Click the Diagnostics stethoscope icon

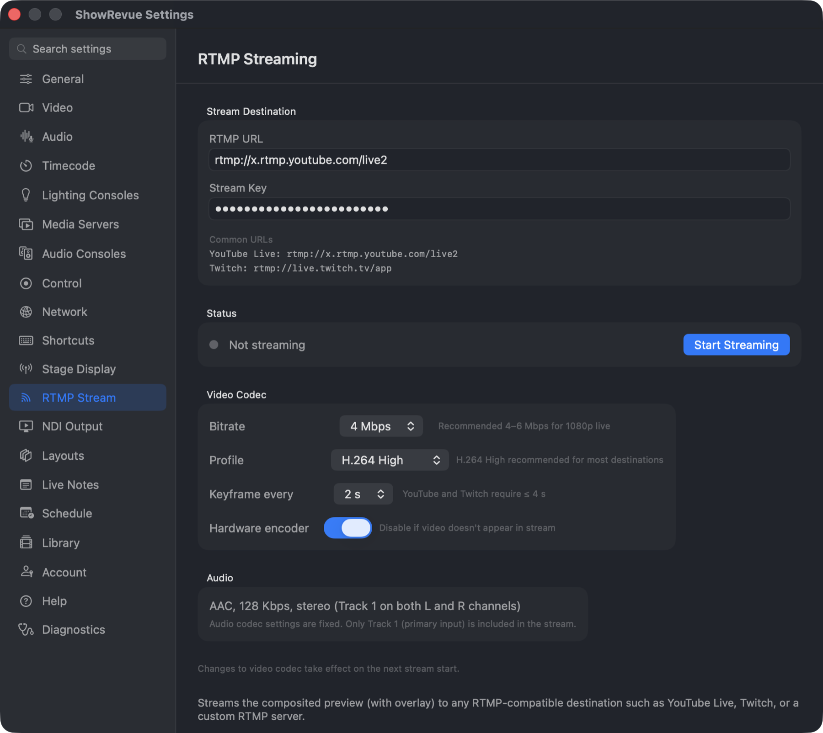pos(26,630)
